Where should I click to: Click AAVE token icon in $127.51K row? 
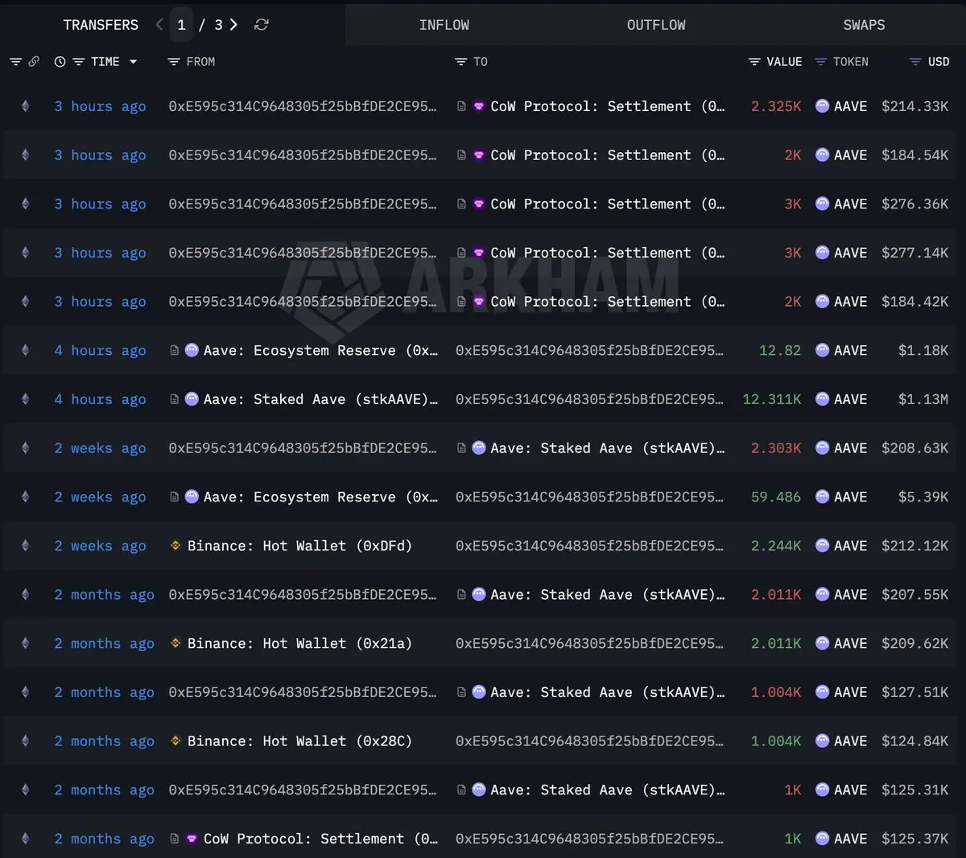click(x=822, y=692)
